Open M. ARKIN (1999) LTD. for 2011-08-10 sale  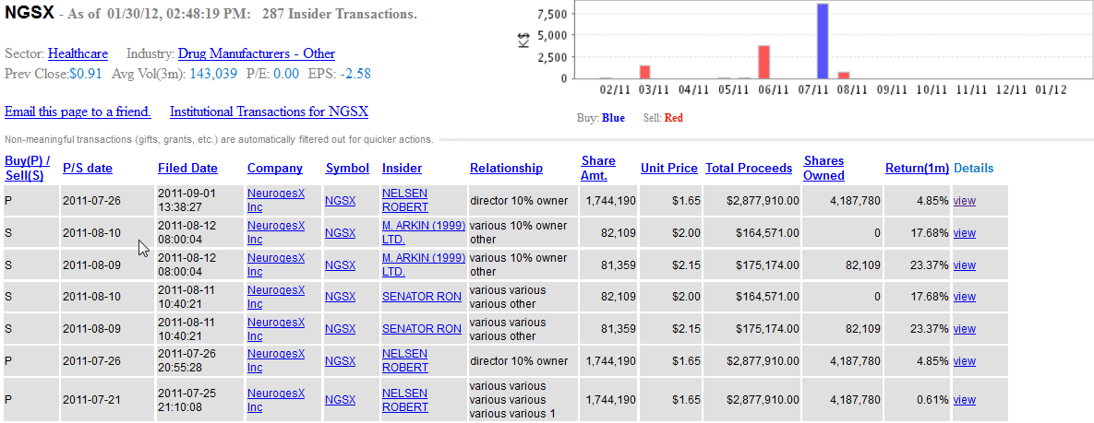tap(424, 232)
